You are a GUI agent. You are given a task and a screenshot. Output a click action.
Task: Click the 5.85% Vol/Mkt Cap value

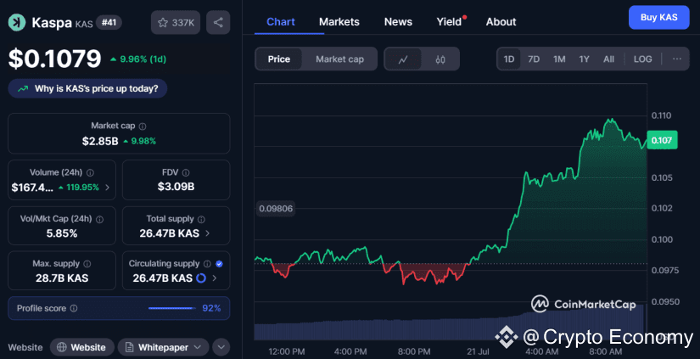click(62, 233)
